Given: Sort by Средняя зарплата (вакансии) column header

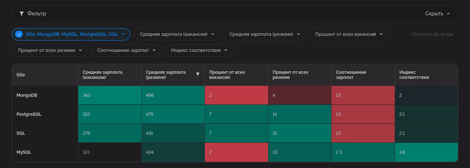Looking at the screenshot, I should (102, 75).
